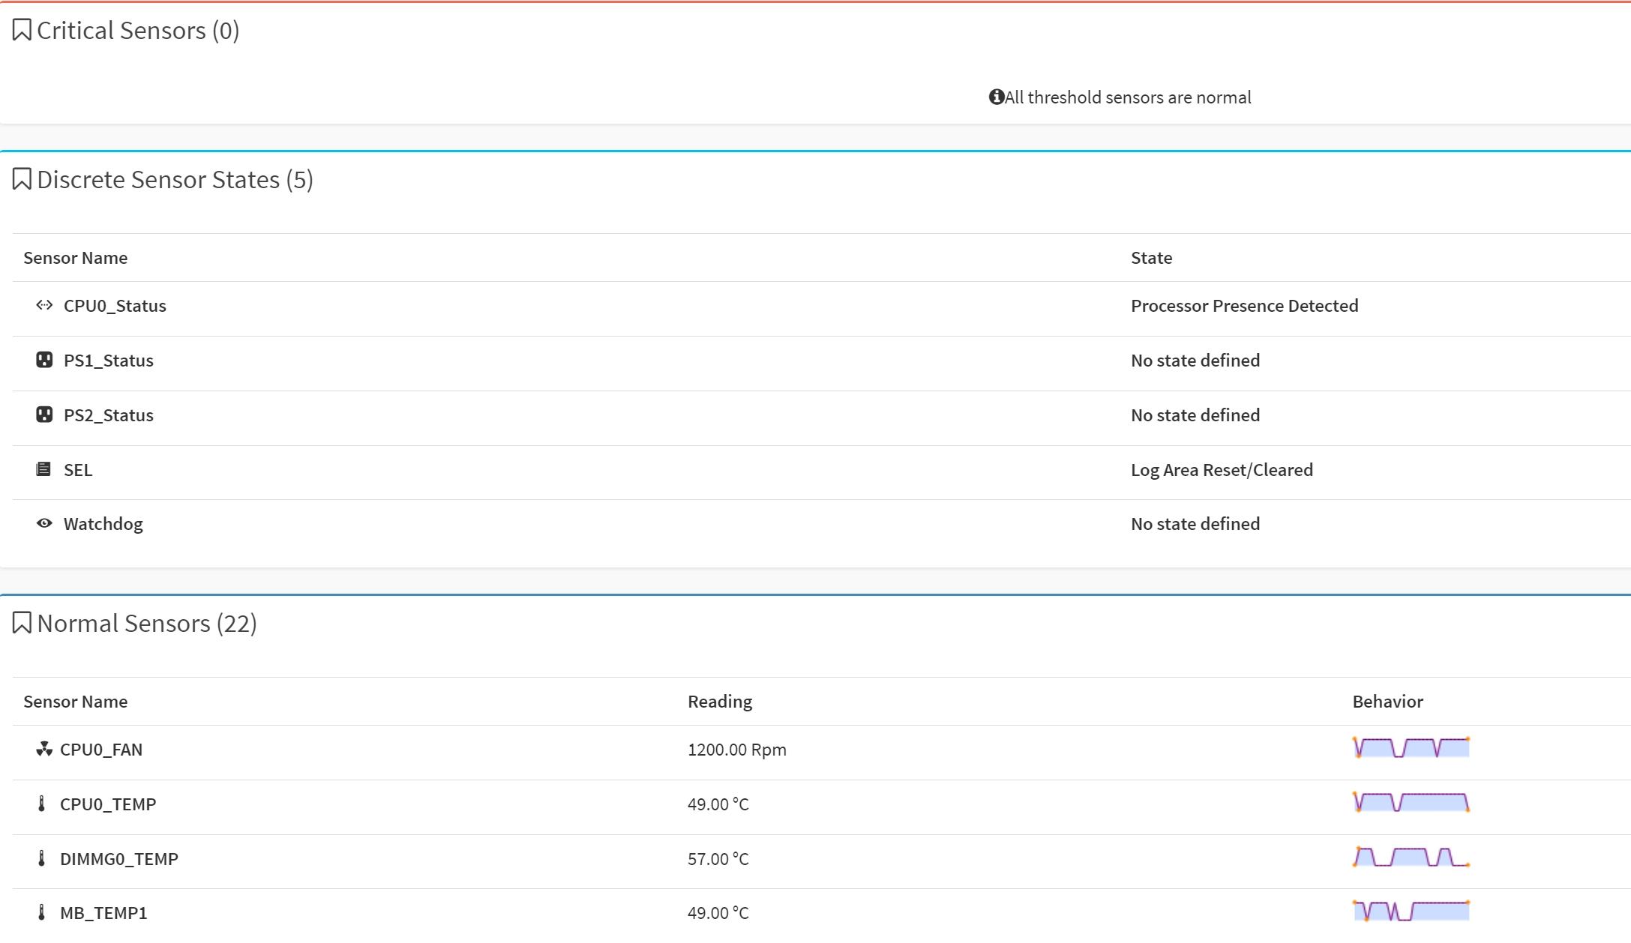Click the SEL log icon
The image size is (1631, 943).
click(43, 470)
